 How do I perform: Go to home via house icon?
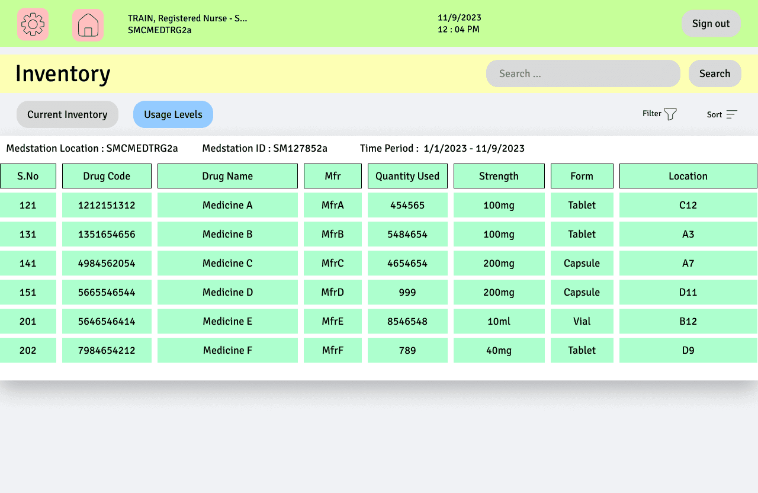click(88, 25)
